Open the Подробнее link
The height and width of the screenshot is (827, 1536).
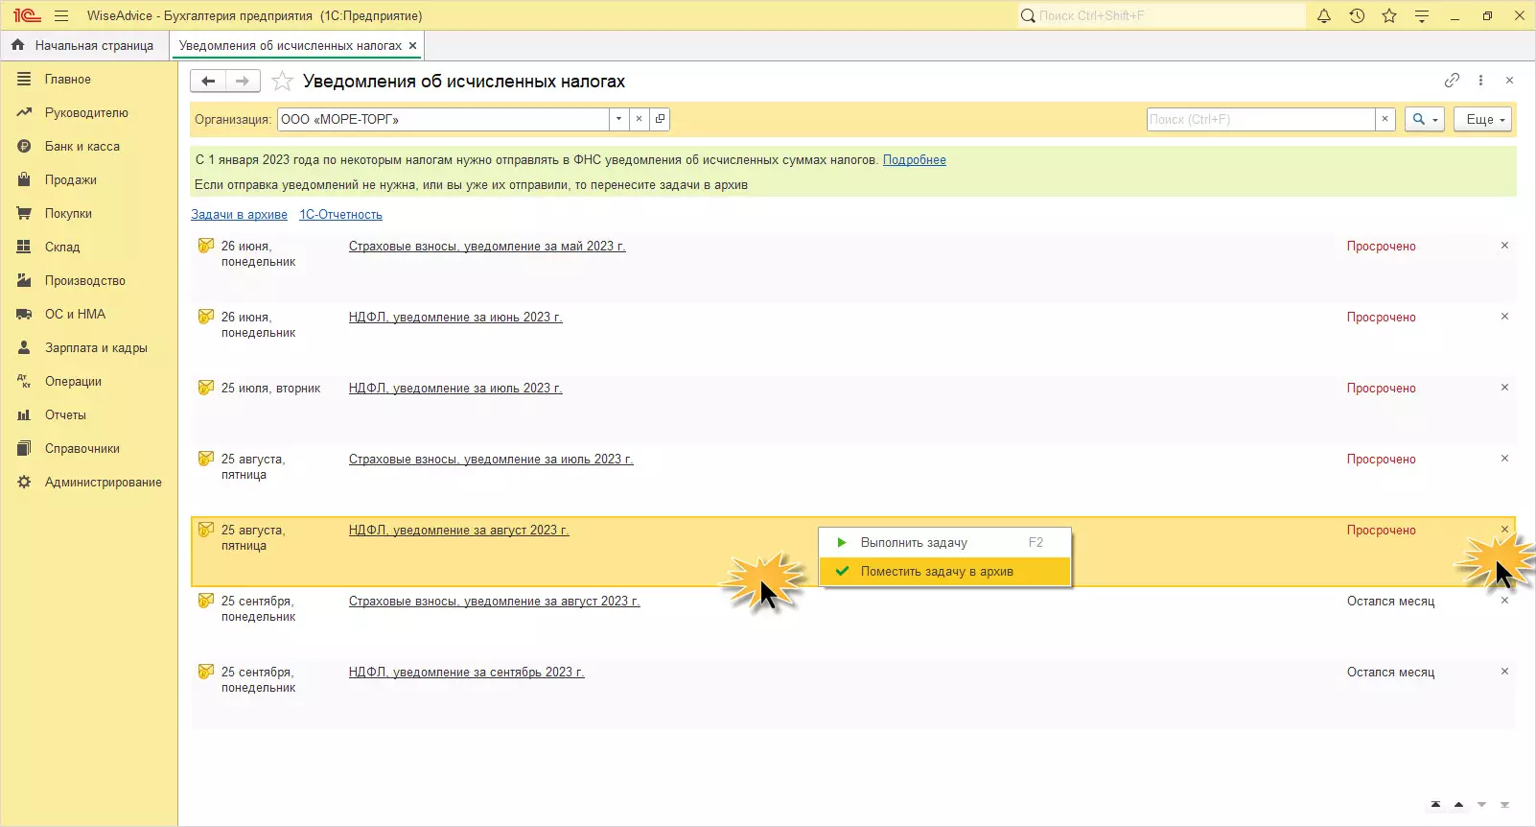[x=915, y=160]
